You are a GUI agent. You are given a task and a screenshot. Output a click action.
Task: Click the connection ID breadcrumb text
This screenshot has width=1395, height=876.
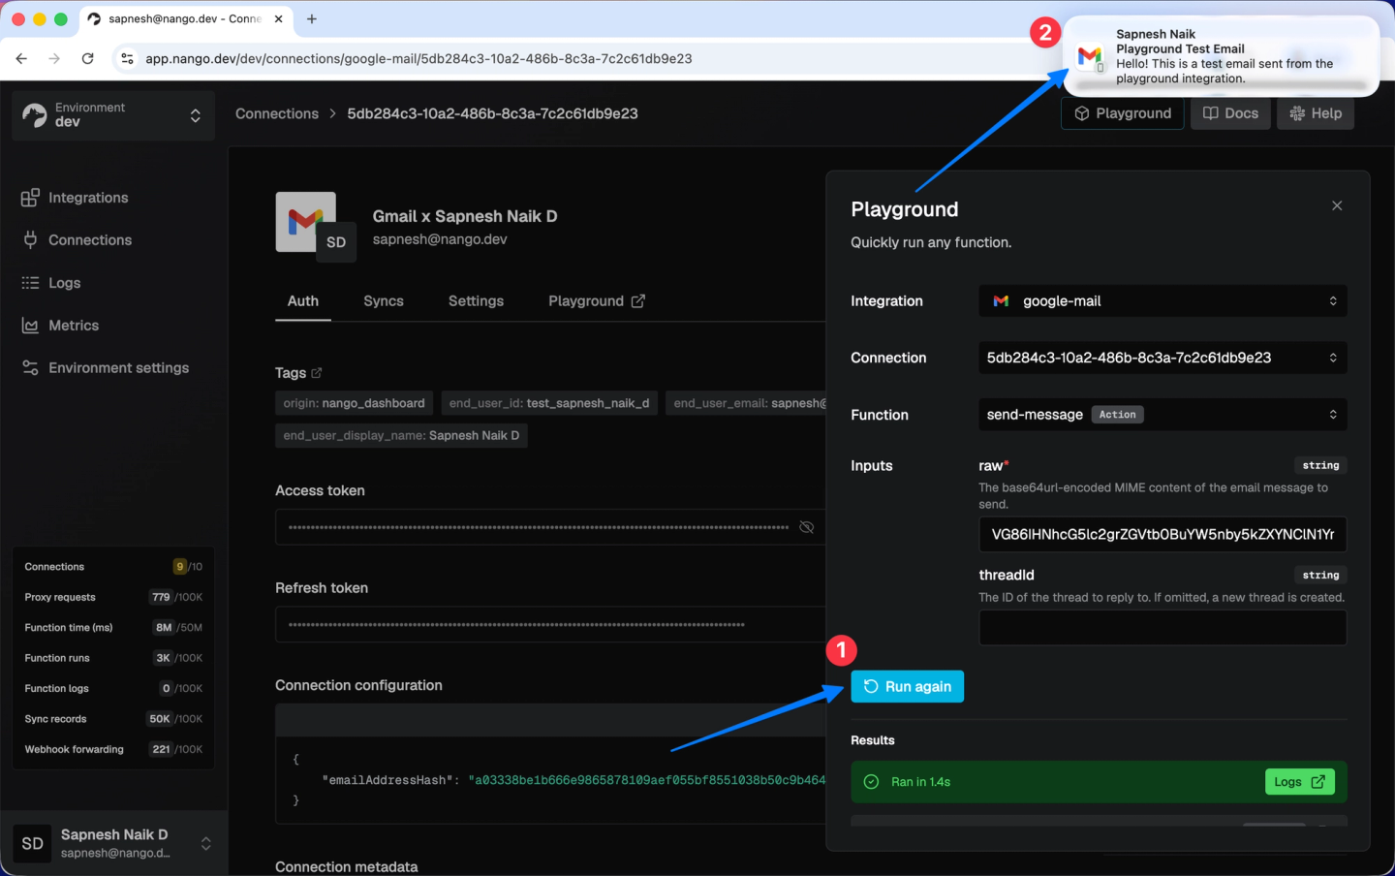click(x=492, y=113)
